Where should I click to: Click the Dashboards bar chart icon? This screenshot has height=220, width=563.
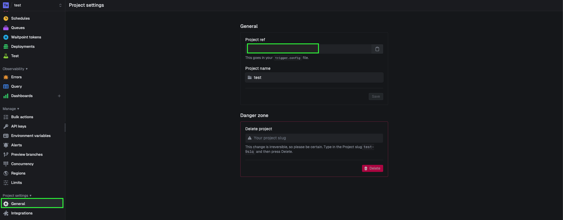(x=6, y=96)
